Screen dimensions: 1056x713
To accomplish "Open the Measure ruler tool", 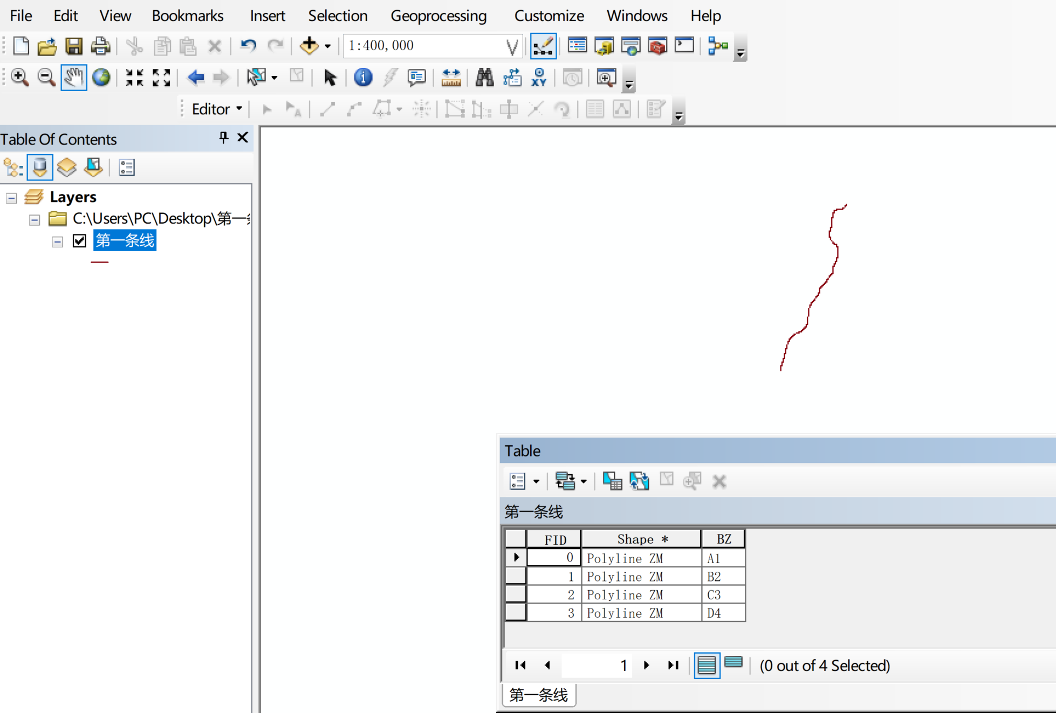I will coord(451,78).
